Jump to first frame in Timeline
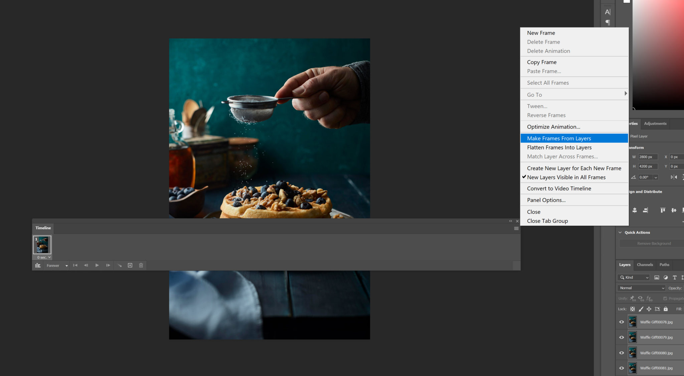The height and width of the screenshot is (376, 684). pos(75,265)
